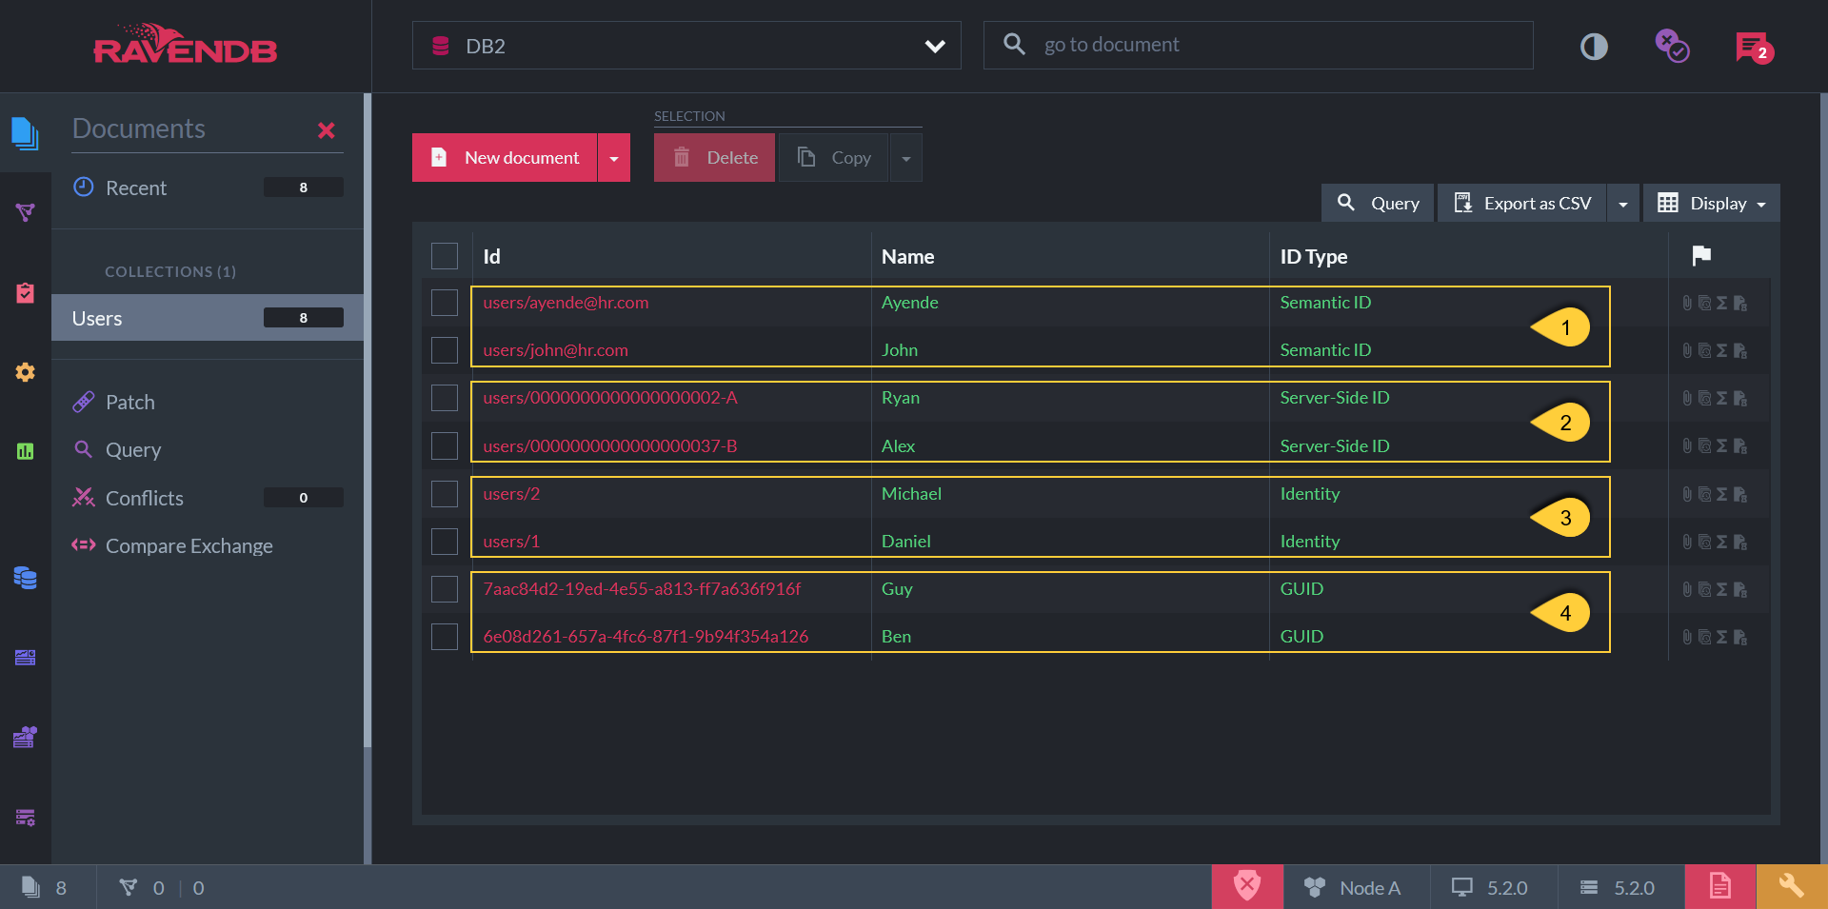Expand the New document dropdown arrow
Viewport: 1828px width, 909px height.
point(614,158)
